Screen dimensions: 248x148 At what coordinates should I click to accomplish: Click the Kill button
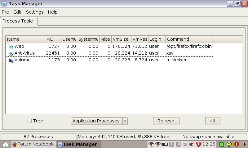(x=213, y=121)
